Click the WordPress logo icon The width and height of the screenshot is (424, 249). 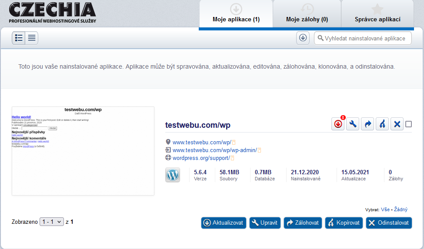[x=173, y=175]
